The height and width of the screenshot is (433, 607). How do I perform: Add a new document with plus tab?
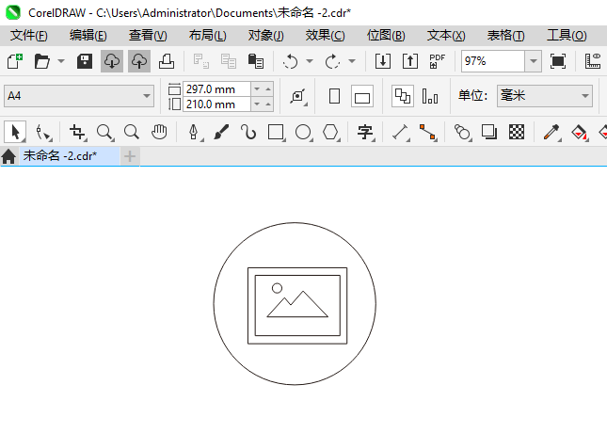tap(130, 156)
